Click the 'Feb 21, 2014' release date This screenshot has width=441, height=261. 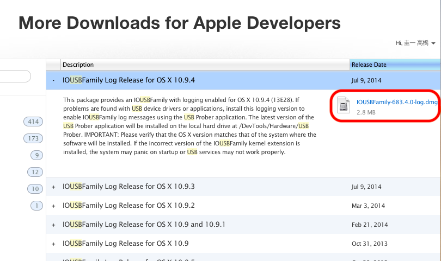pos(370,225)
